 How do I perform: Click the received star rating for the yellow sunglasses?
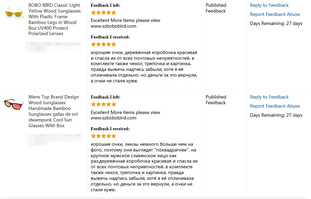(103, 44)
